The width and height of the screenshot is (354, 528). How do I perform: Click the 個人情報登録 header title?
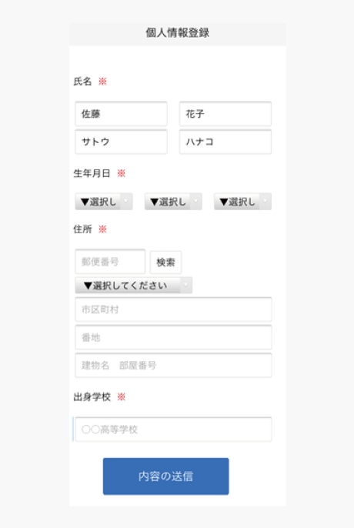click(178, 32)
